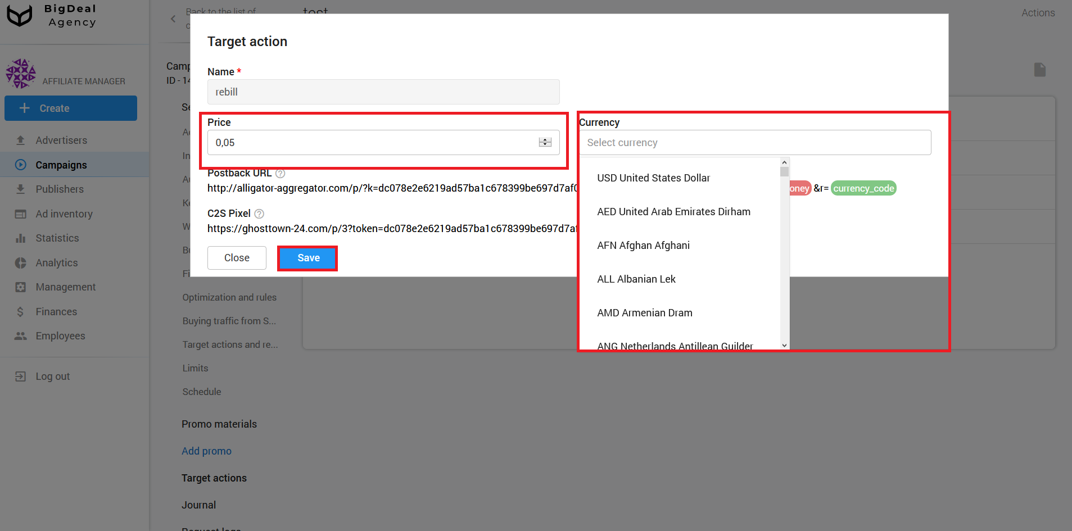Open the Actions menu
The height and width of the screenshot is (531, 1072).
[x=1038, y=12]
